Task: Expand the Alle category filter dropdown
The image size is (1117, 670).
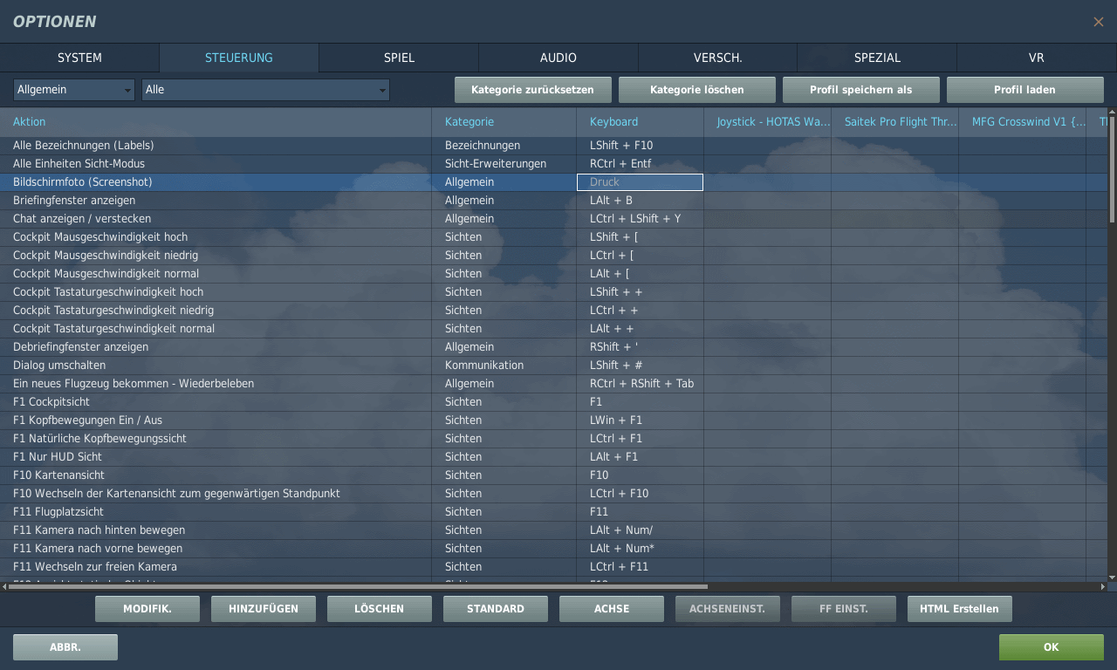Action: (x=265, y=90)
